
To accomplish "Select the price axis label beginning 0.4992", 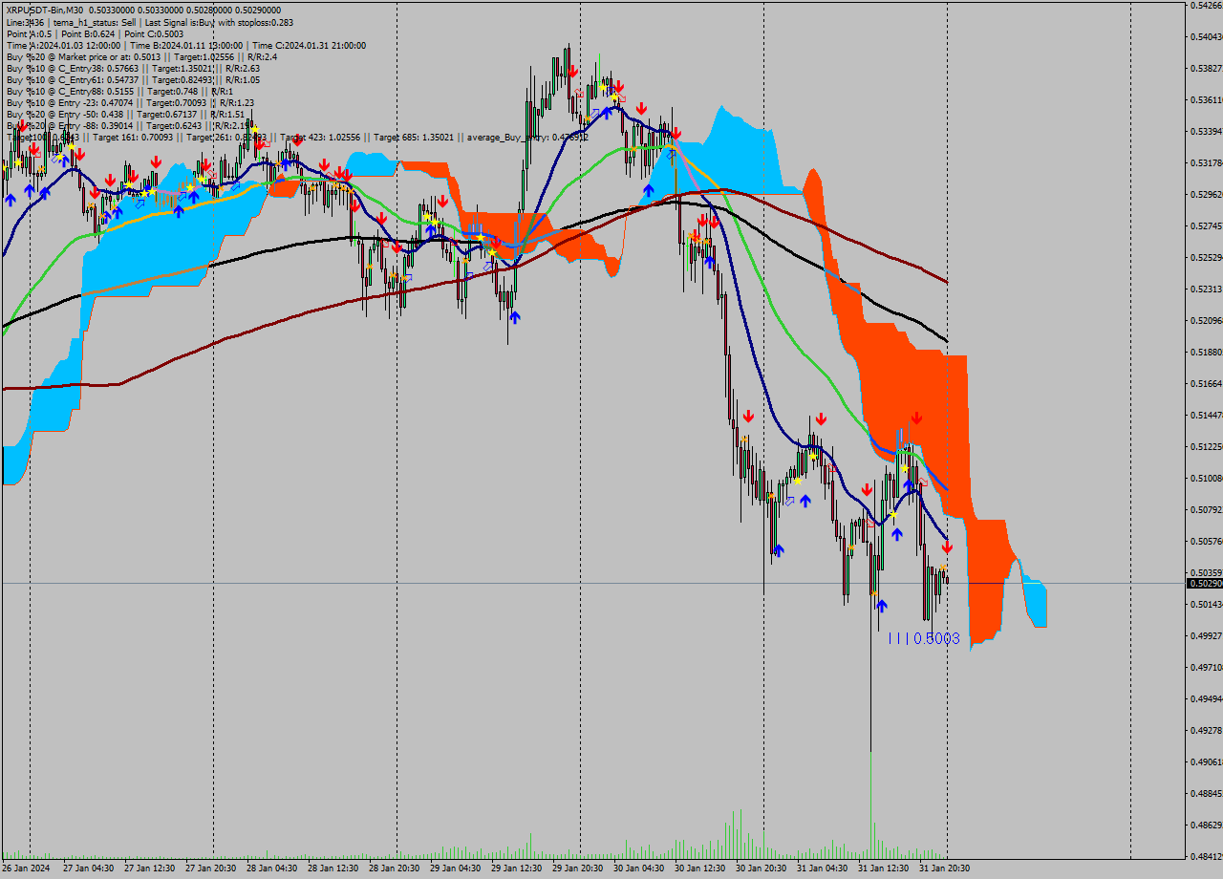I will (x=1207, y=635).
